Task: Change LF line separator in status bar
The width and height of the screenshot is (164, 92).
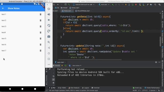Action: click(139, 90)
